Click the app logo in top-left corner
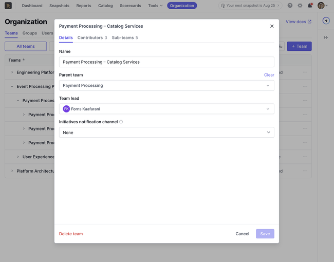334x262 pixels. 8,6
